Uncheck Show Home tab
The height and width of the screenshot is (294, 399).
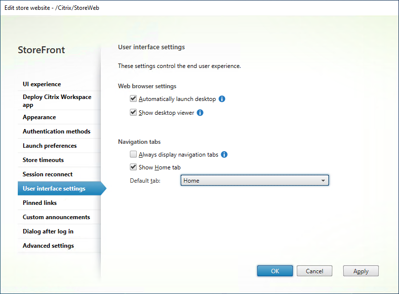point(133,166)
